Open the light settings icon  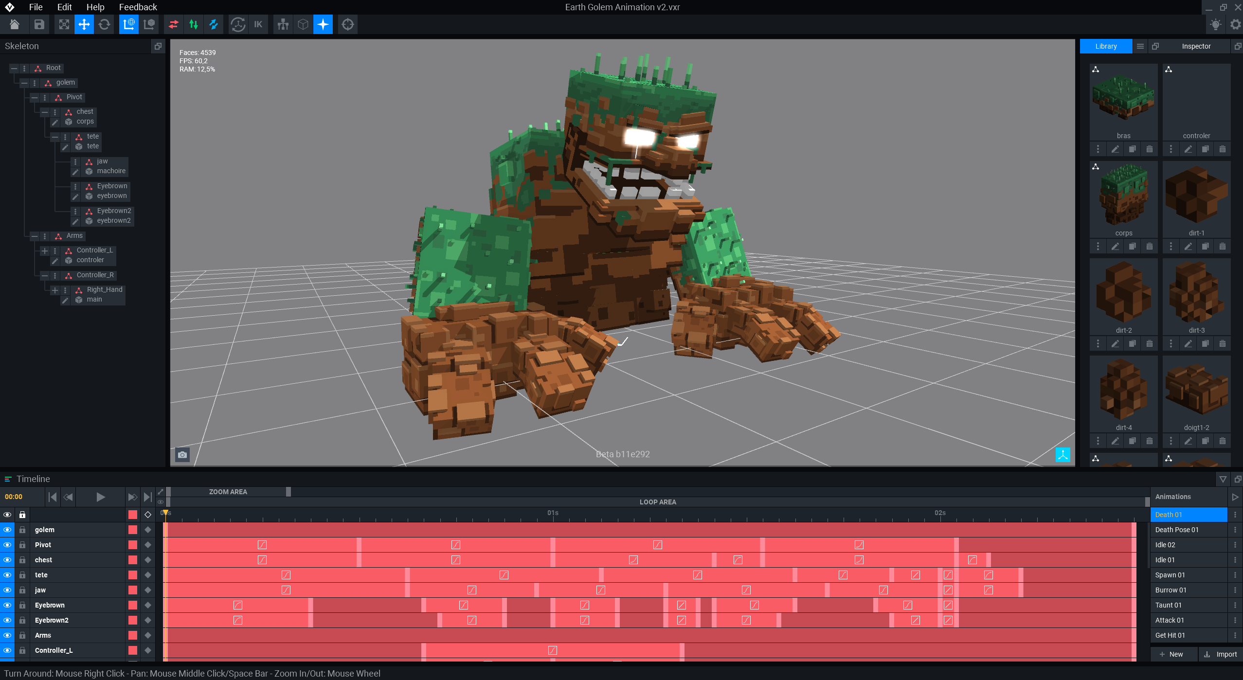(1215, 24)
